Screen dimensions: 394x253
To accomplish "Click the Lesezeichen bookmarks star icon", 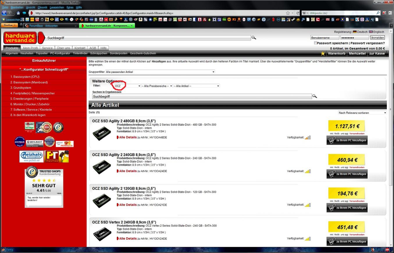I will point(3,19).
